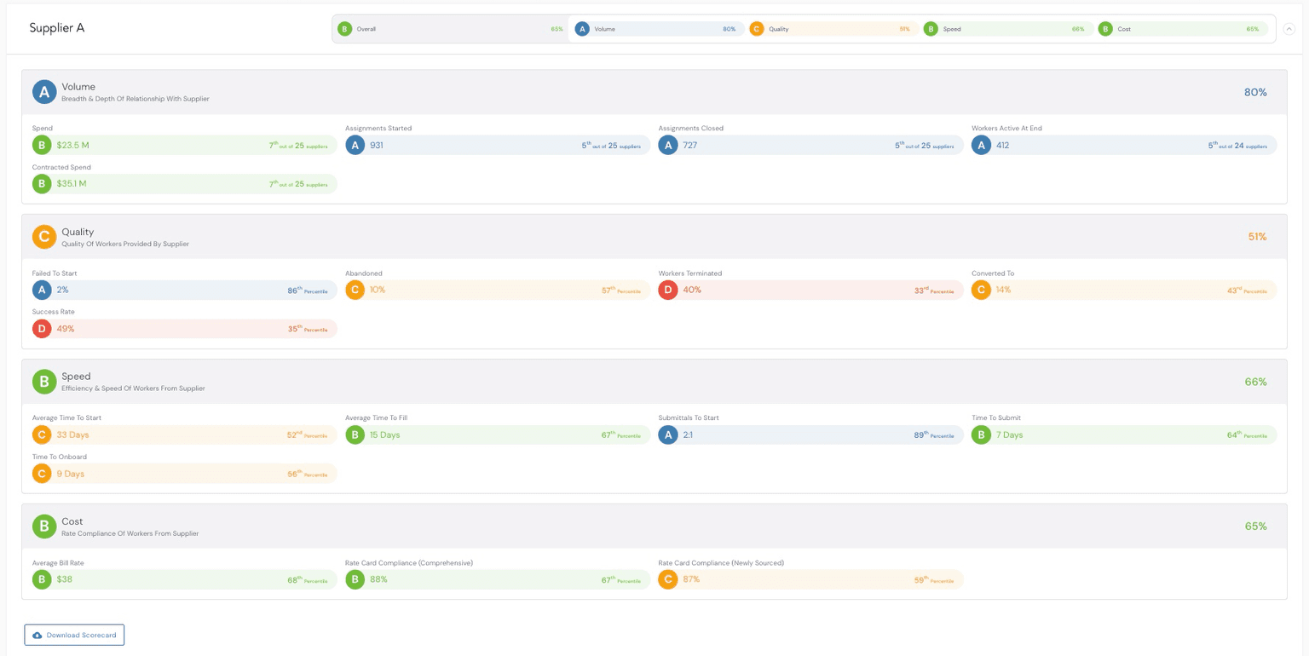Open the Quality summary pill in header
The image size is (1309, 656).
[830, 29]
